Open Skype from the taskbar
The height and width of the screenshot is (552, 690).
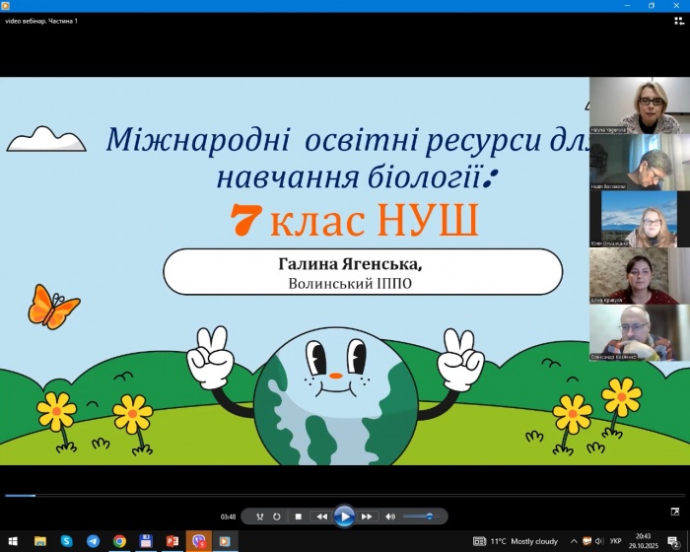(66, 541)
